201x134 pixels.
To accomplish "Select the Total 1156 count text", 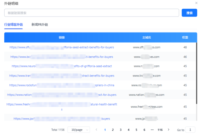I will (58, 130).
